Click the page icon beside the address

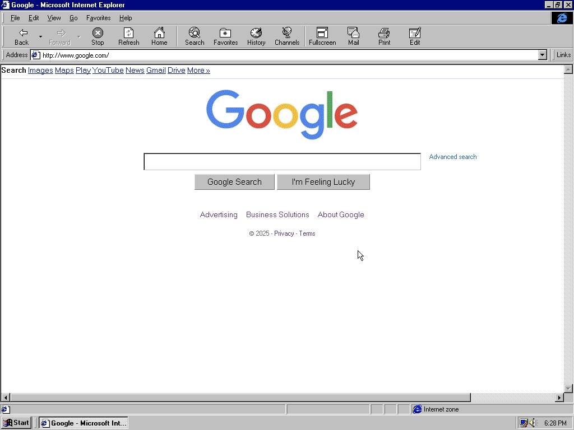[x=35, y=55]
